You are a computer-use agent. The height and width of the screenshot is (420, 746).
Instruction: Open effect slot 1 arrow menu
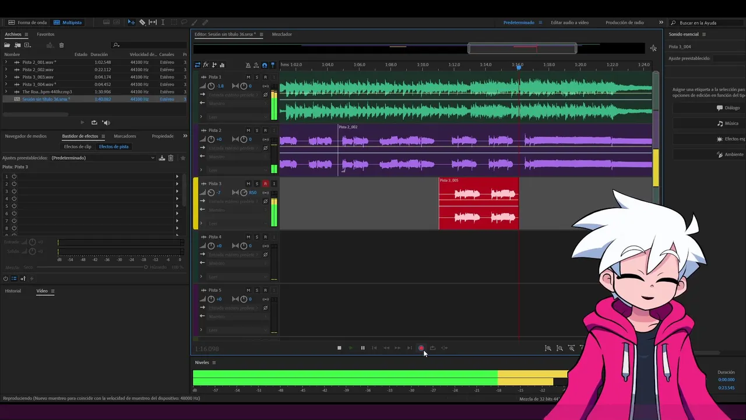pyautogui.click(x=177, y=176)
